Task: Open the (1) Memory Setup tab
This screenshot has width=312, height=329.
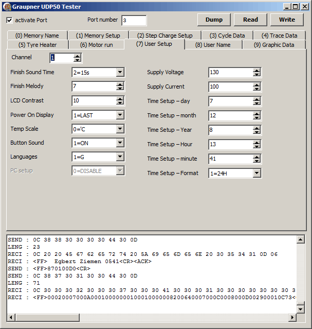Action: pos(98,36)
